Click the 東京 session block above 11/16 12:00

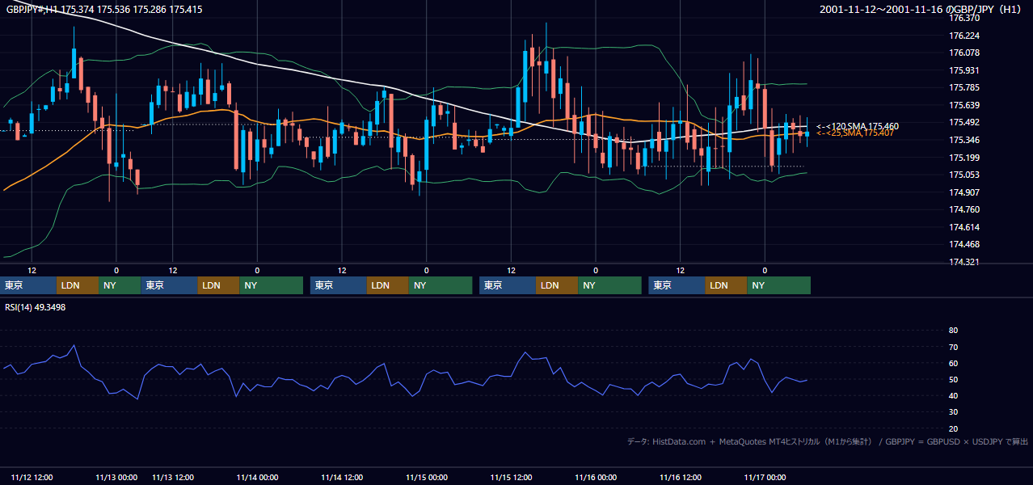677,285
